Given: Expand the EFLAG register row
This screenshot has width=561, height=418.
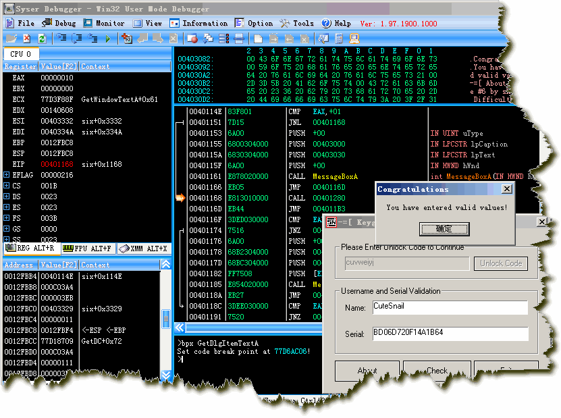Looking at the screenshot, I should pos(7,175).
